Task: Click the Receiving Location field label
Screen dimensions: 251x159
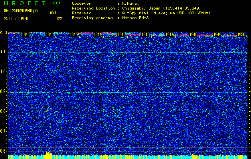Action: (x=93, y=8)
